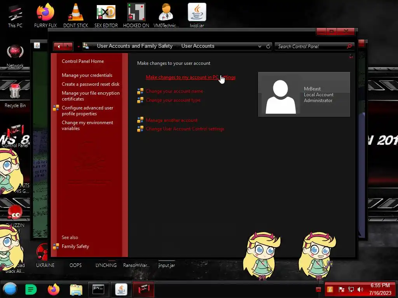Switch to Control Panel taskbar button

click(x=143, y=289)
